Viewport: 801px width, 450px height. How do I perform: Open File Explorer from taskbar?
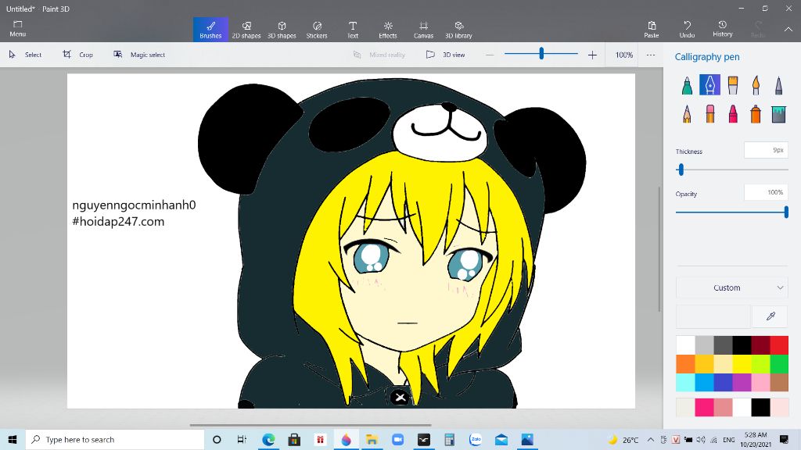372,439
